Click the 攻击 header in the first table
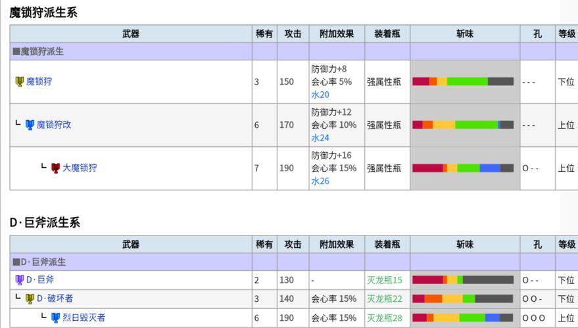Viewport: 578px width, 328px height. tap(293, 34)
